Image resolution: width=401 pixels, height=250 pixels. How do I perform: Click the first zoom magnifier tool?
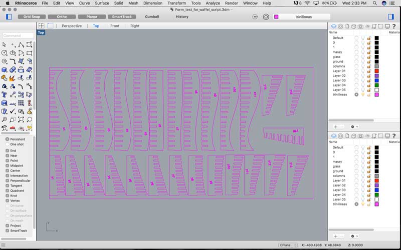click(4, 119)
